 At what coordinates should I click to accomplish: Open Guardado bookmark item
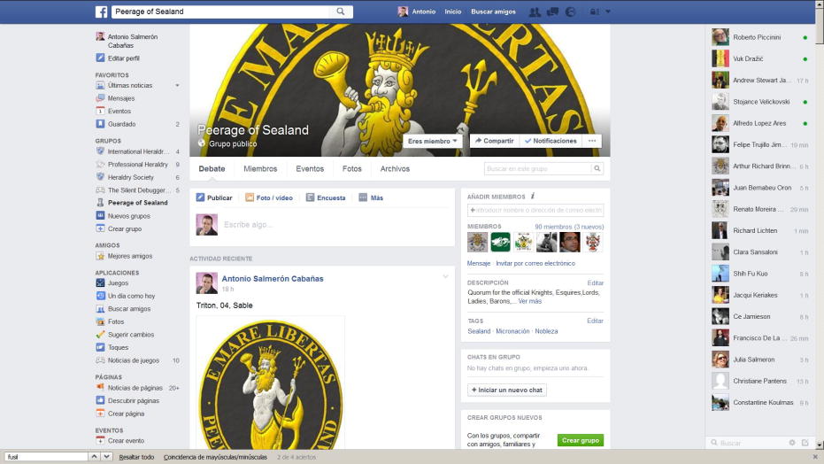click(121, 124)
